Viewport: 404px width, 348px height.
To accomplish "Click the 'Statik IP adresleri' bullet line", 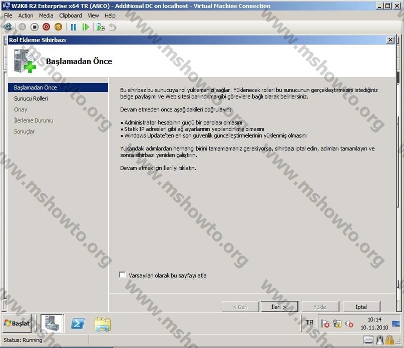I will pos(192,129).
